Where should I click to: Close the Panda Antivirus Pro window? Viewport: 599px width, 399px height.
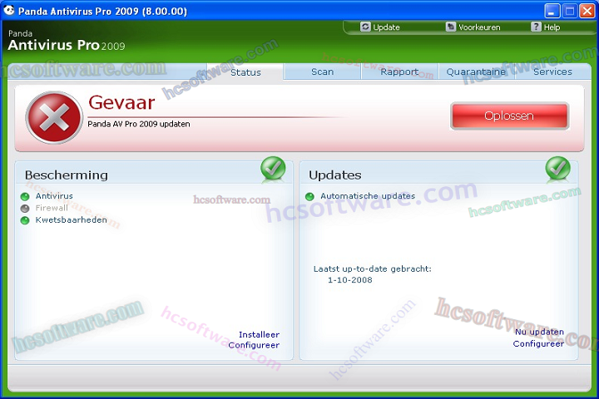(x=587, y=11)
